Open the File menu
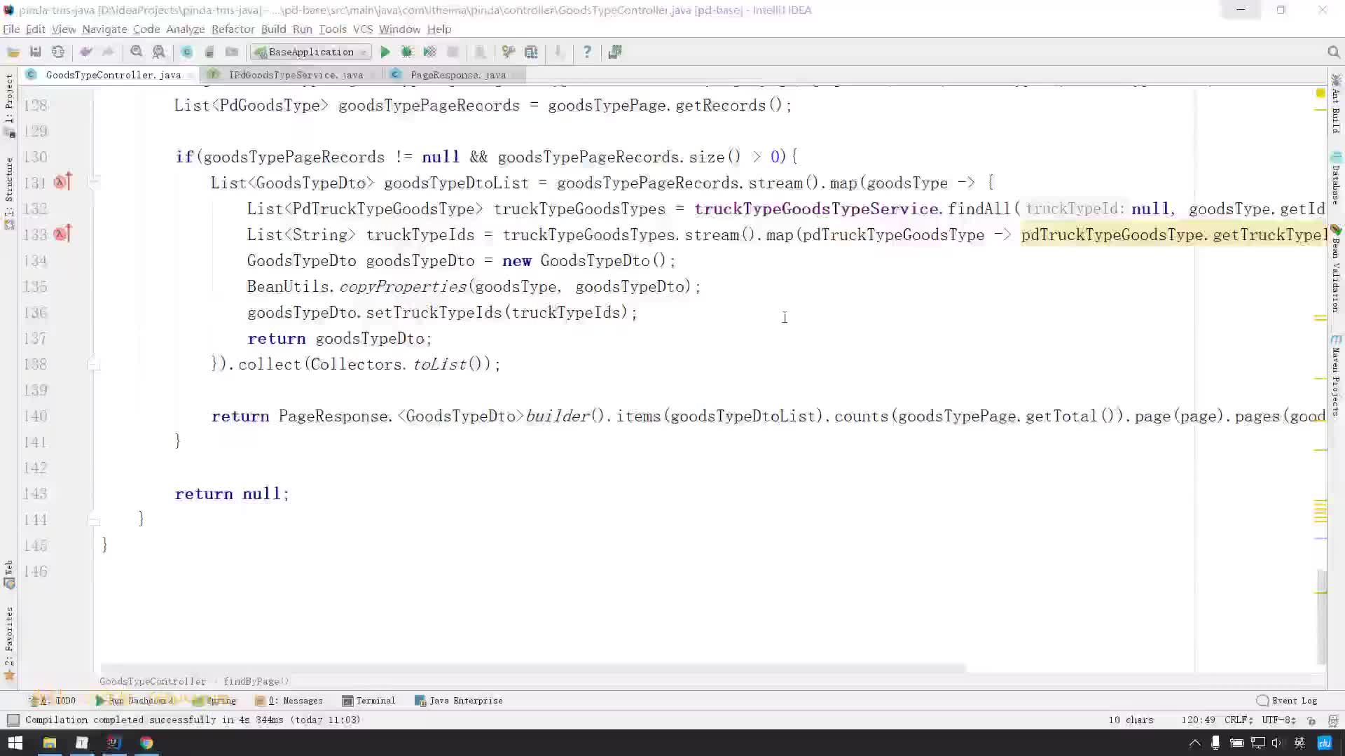The image size is (1345, 756). point(11,29)
